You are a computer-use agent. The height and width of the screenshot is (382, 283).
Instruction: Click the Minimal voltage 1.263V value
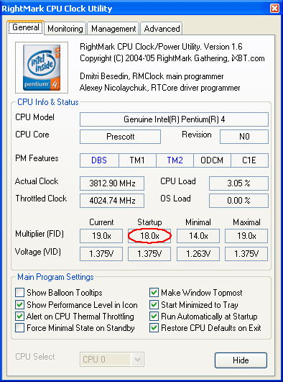[198, 254]
